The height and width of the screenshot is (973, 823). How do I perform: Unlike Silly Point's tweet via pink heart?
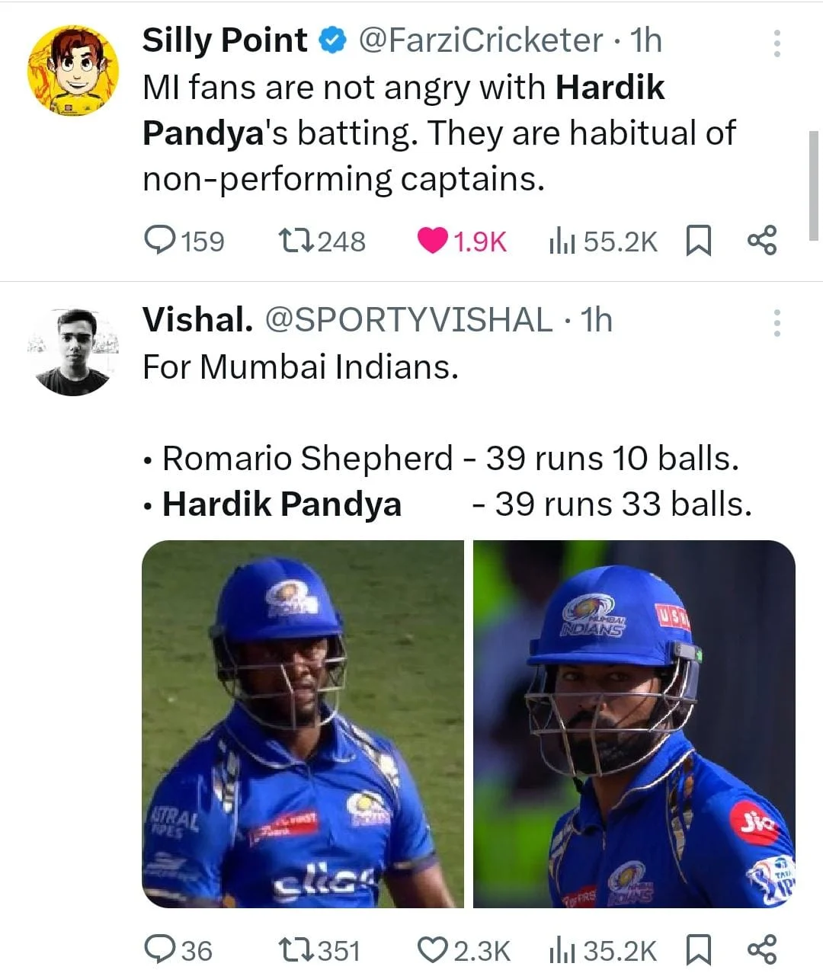433,241
